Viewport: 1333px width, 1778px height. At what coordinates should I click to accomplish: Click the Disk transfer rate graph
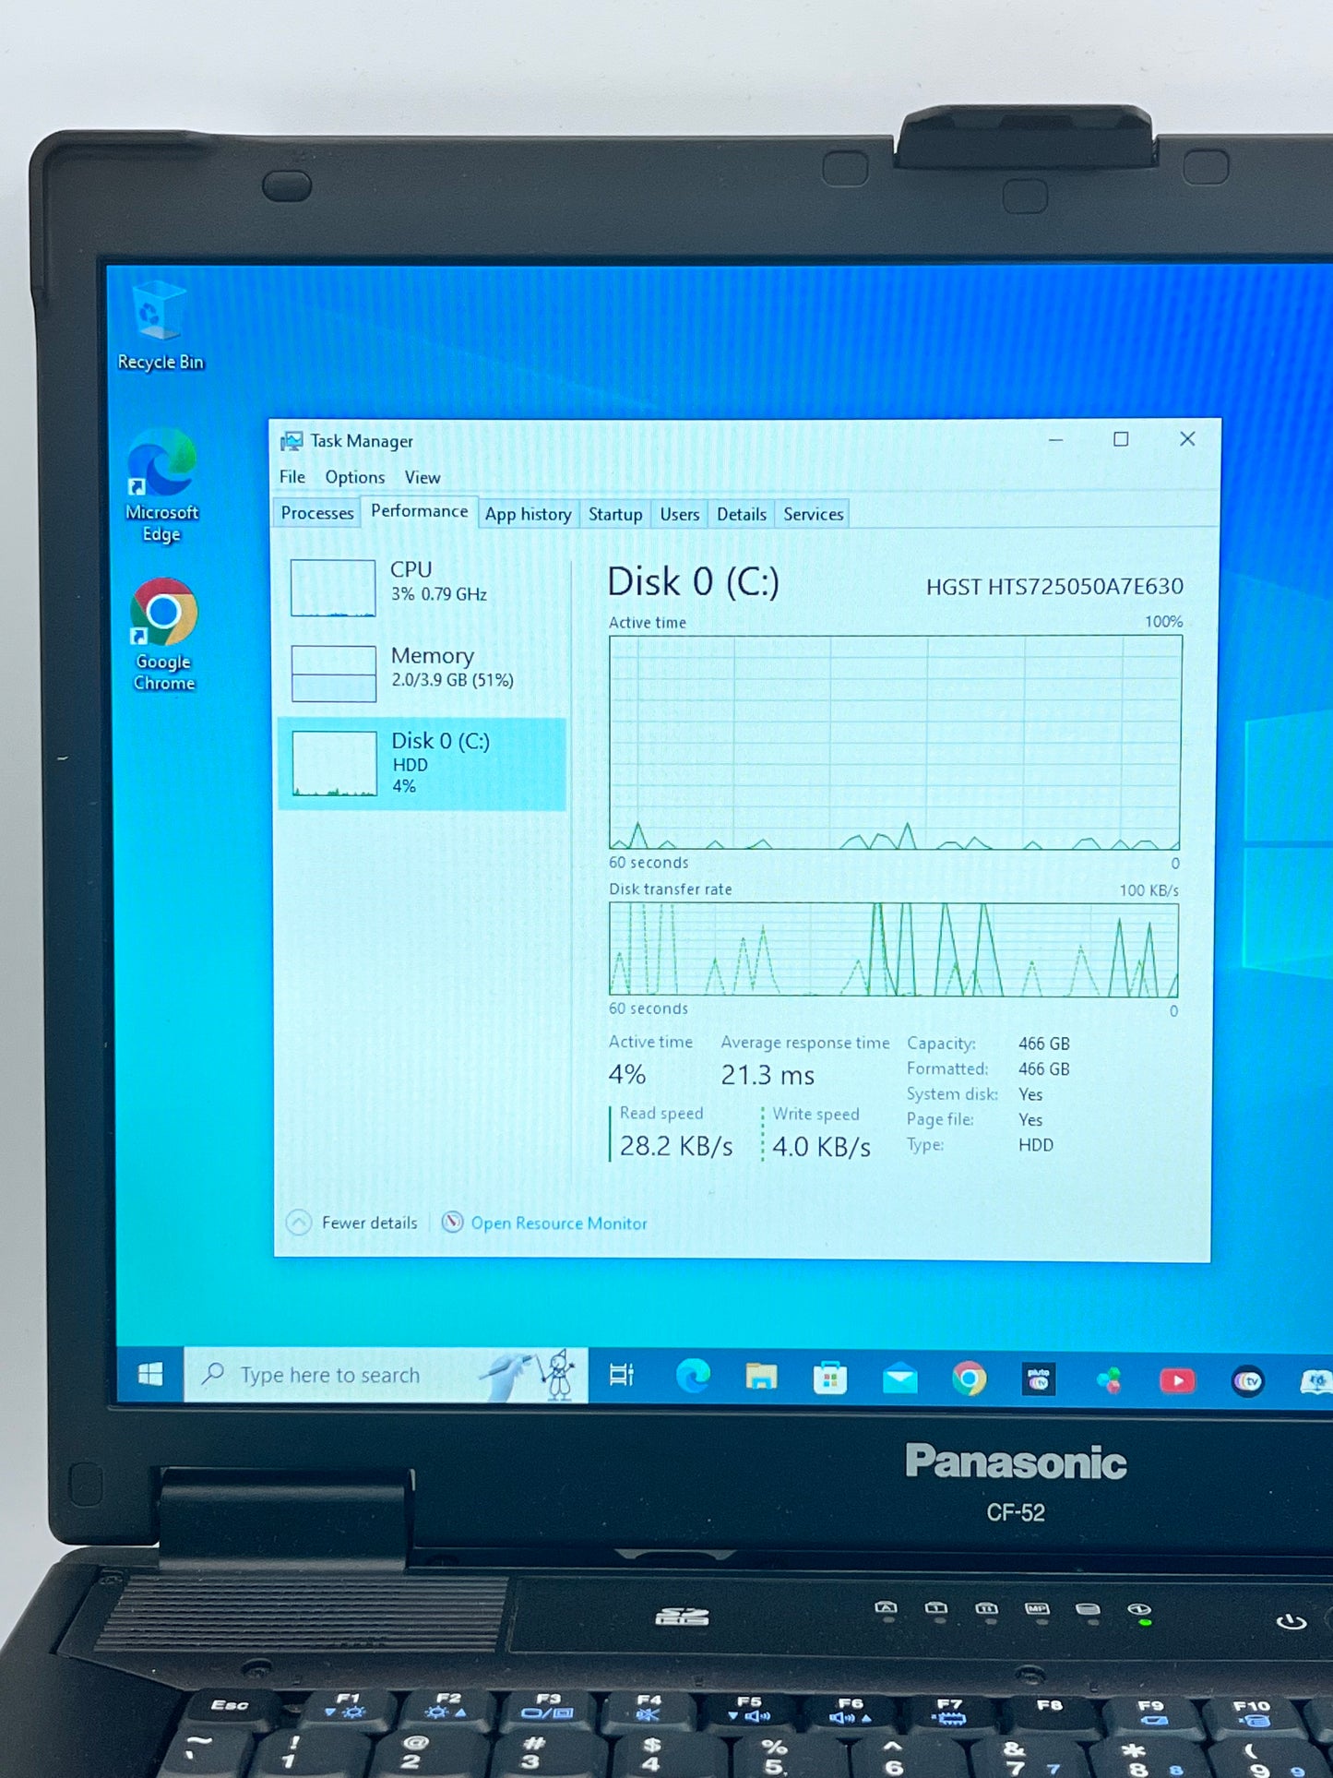point(894,949)
